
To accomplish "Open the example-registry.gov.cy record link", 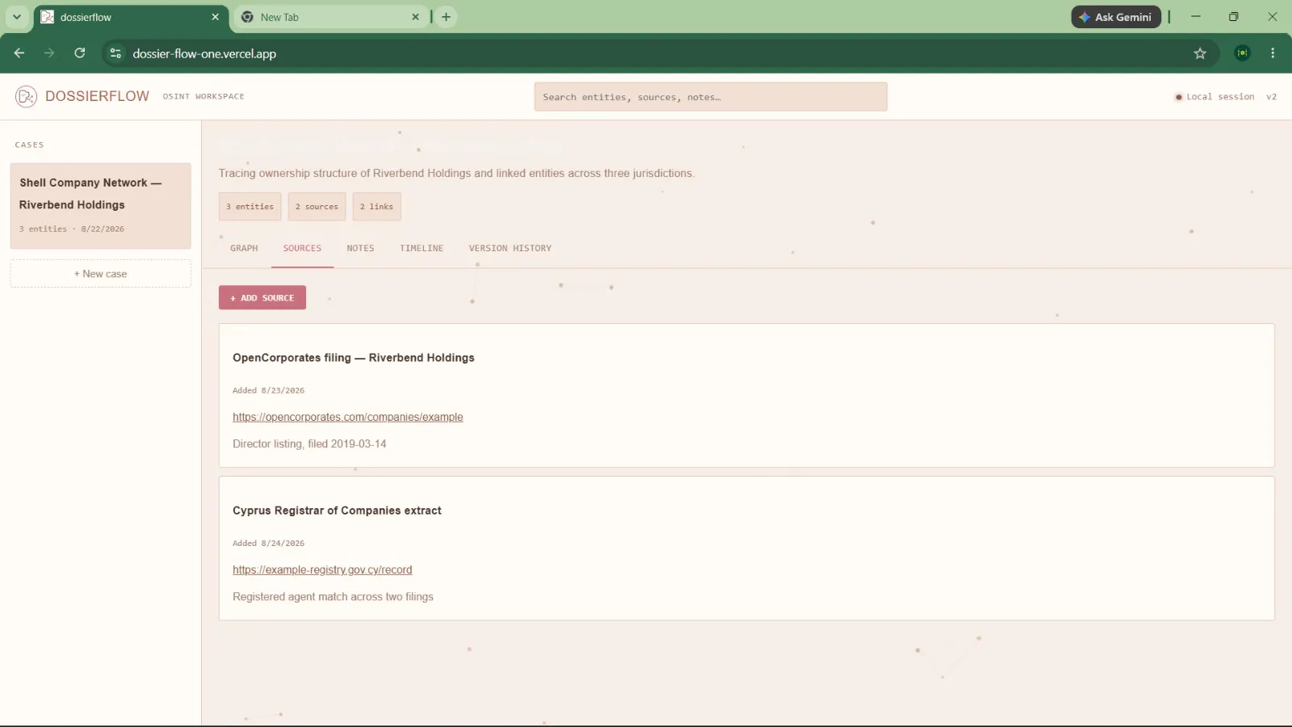I will pos(322,570).
